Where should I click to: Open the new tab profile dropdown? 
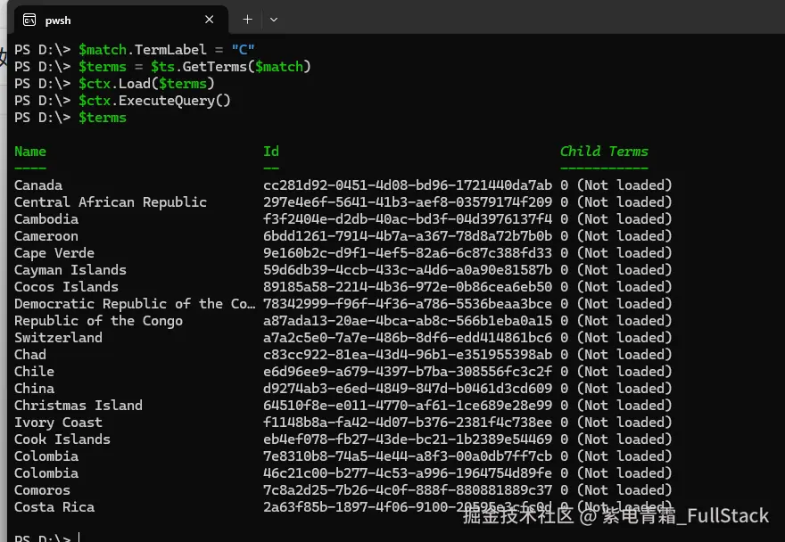click(x=273, y=20)
